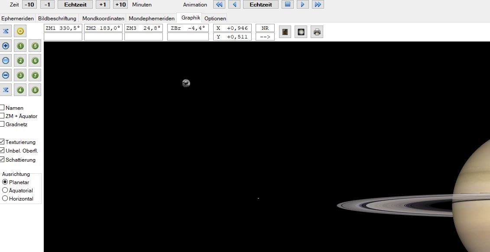The height and width of the screenshot is (252, 490).
Task: Select green moon button number 7
Action: (35, 75)
